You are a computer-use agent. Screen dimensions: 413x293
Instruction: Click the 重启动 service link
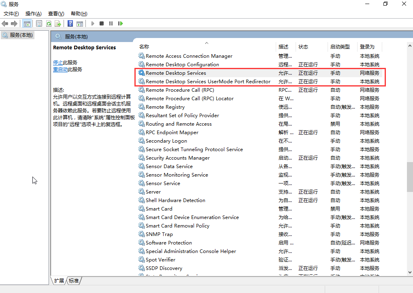coord(60,70)
